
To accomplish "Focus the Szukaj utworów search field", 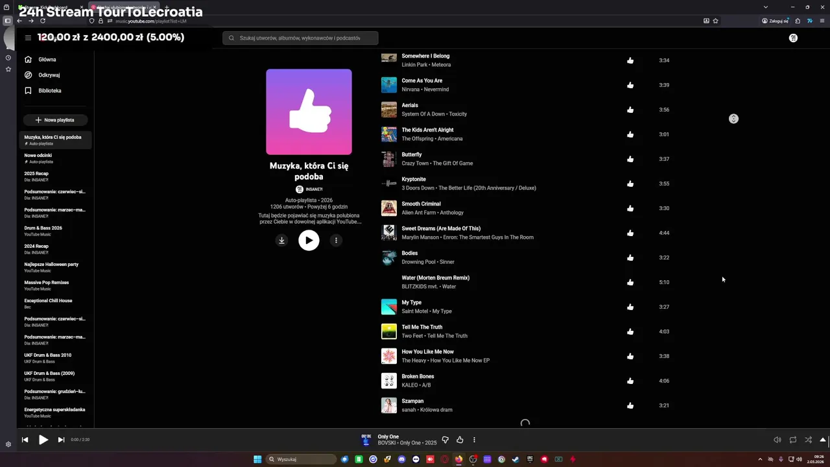I will pos(300,38).
